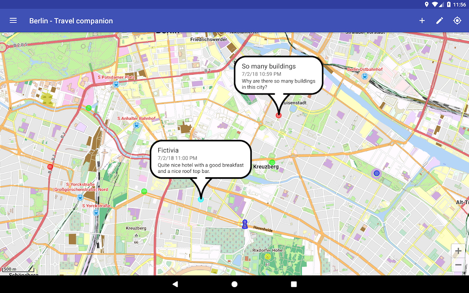Tap the bold Kreuzberg district label
Image resolution: width=469 pixels, height=293 pixels.
(266, 167)
